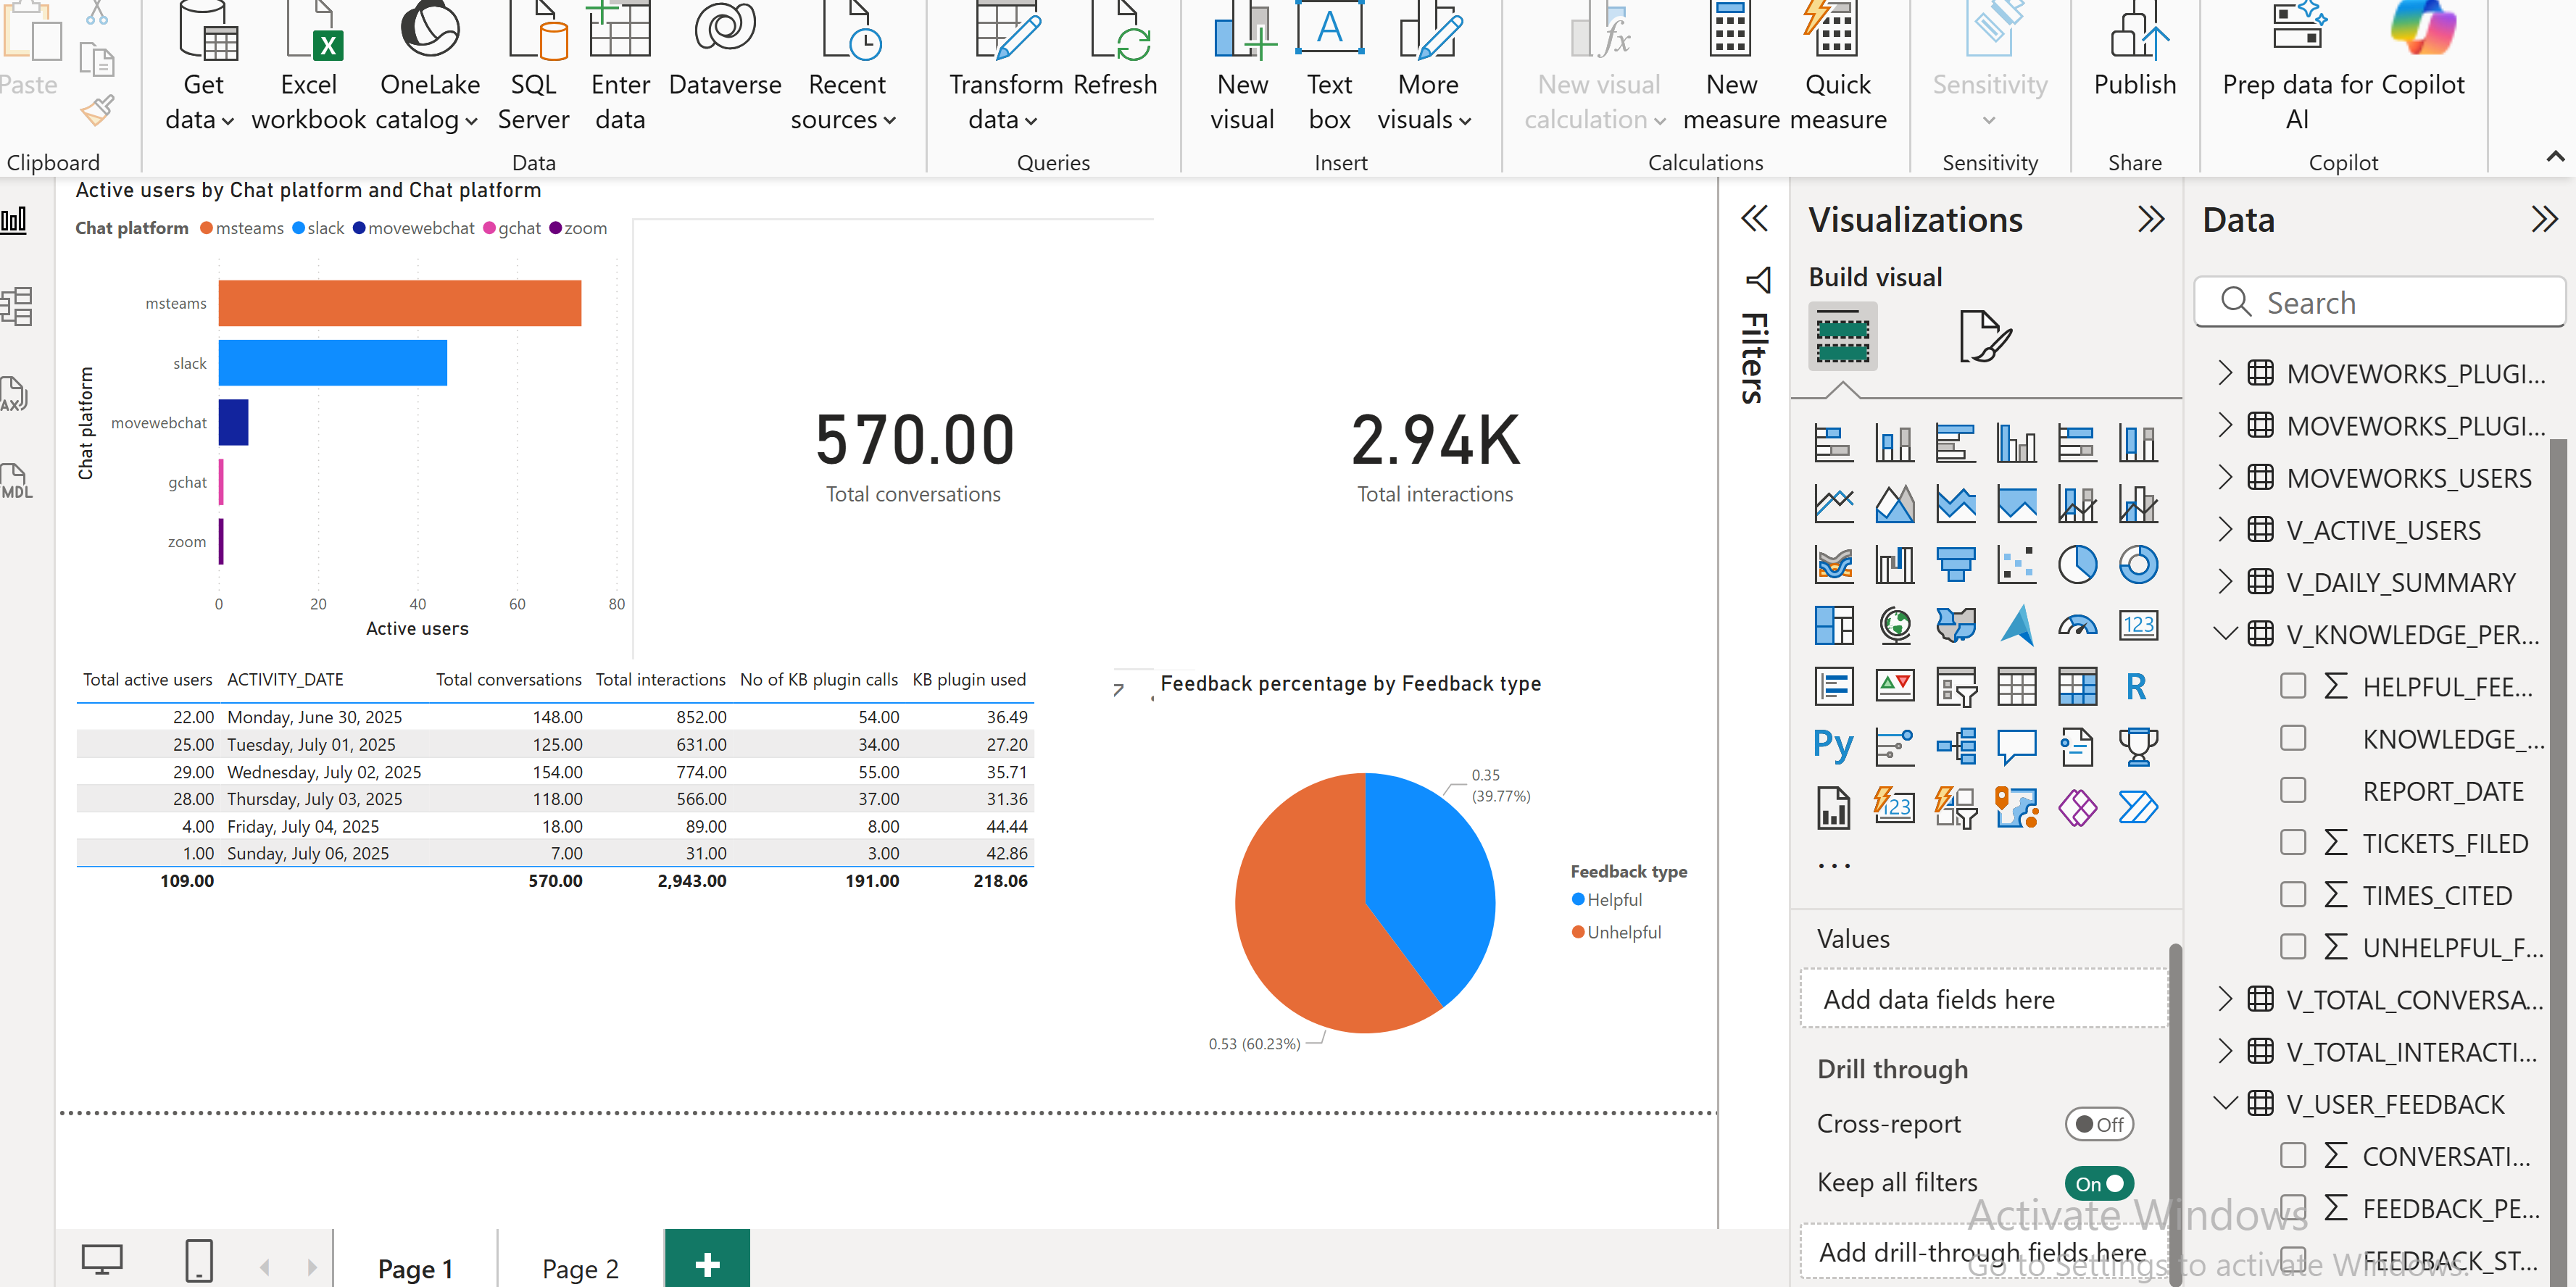Expand the MOVEWORKS_USERS table
This screenshot has width=2576, height=1287.
pos(2224,477)
